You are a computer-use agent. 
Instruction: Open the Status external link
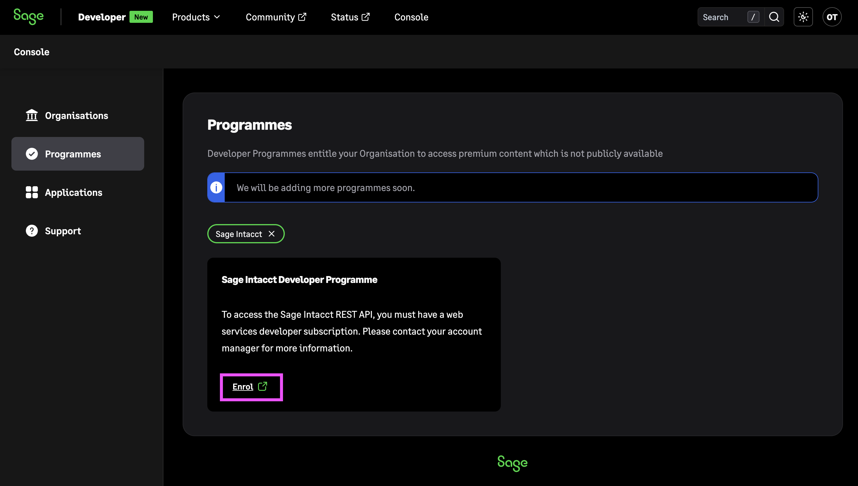(x=350, y=17)
